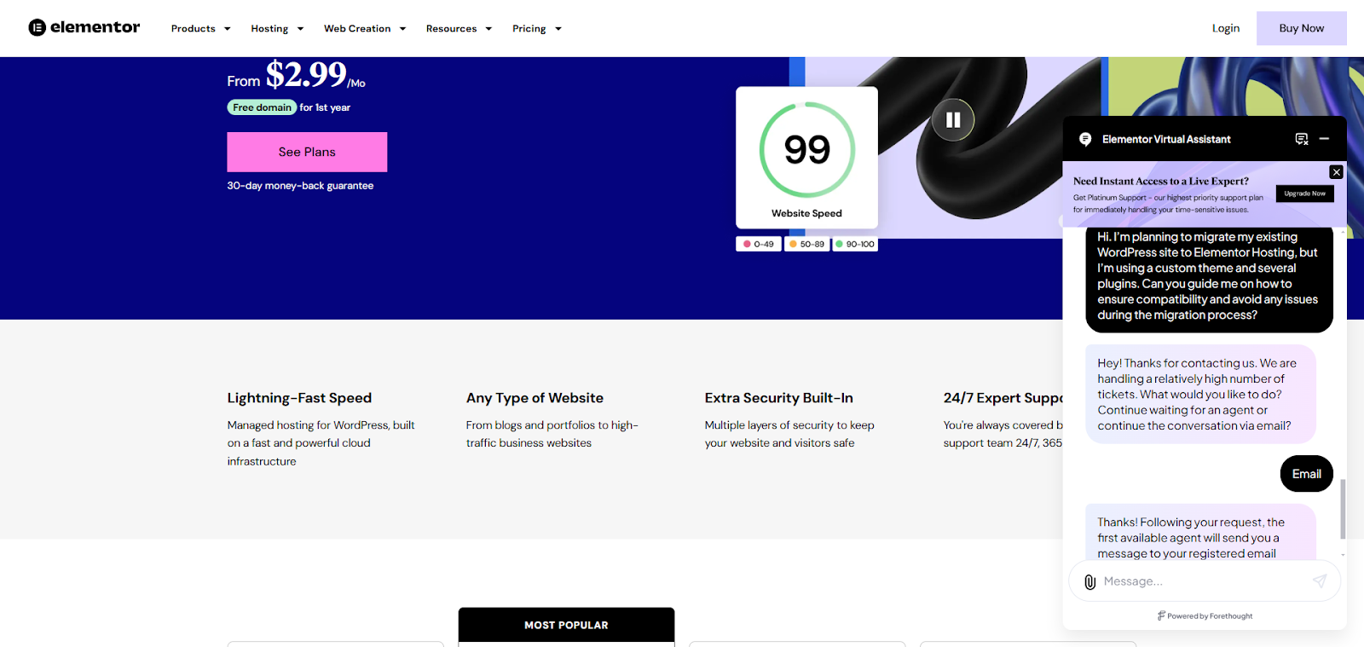Click the Lightning-Fast Speed heading

coord(299,398)
